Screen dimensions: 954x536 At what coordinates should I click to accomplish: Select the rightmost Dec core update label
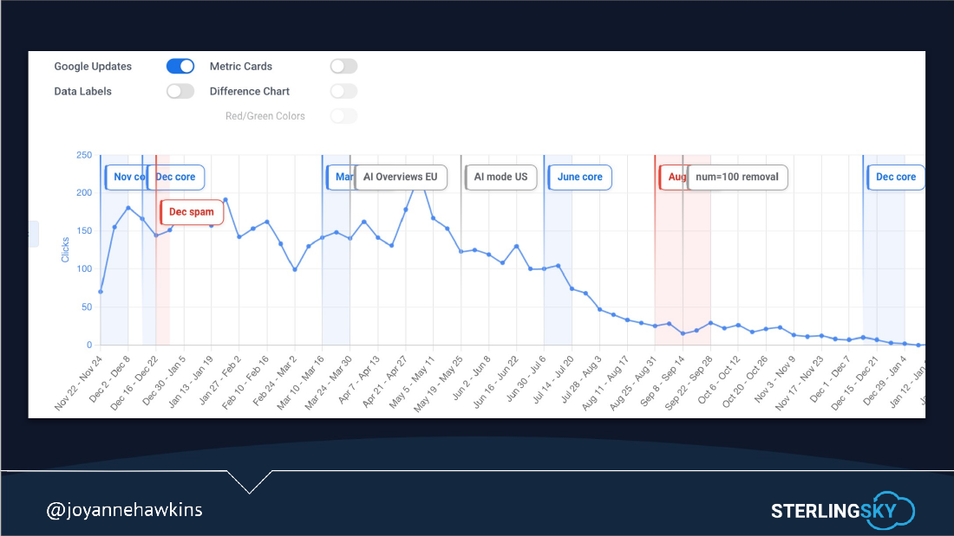click(x=896, y=177)
